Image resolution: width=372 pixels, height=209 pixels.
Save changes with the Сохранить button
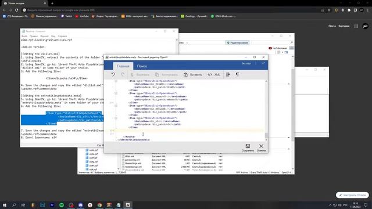click(x=248, y=147)
